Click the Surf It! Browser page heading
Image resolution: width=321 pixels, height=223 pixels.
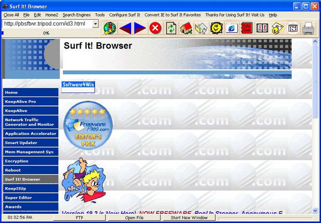[x=98, y=46]
